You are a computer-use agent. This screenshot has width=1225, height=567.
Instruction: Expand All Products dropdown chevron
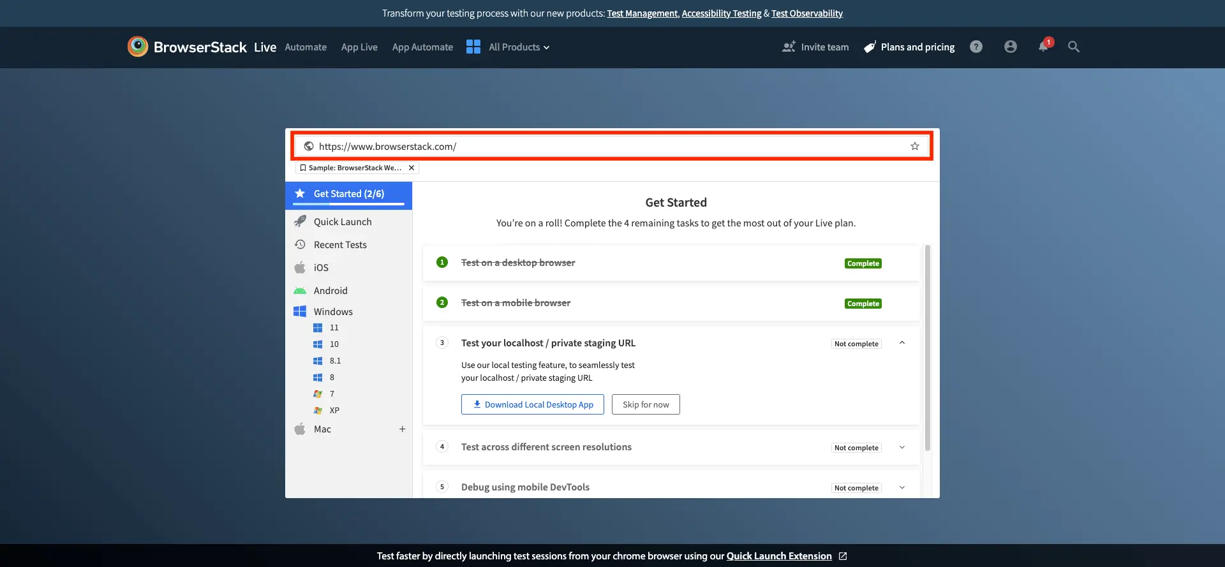[546, 47]
